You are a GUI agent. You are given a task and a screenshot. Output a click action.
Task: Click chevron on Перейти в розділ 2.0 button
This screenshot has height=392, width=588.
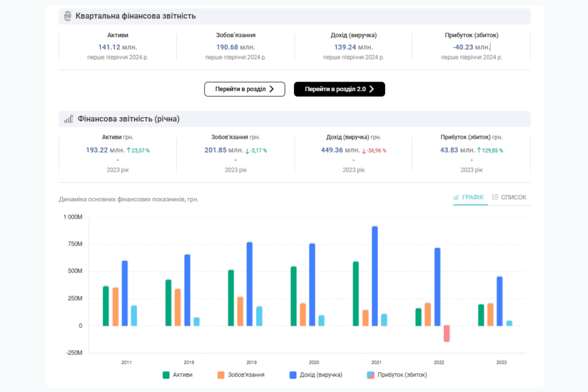click(372, 89)
